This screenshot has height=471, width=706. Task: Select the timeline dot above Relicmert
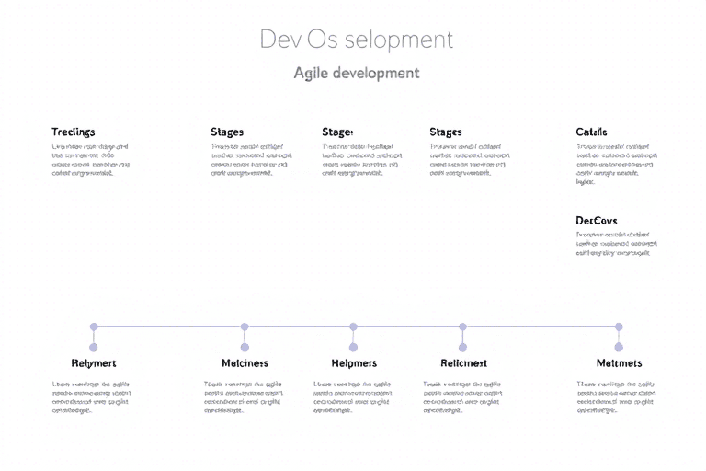(462, 327)
